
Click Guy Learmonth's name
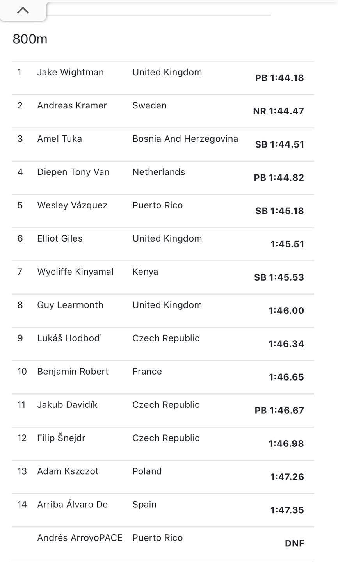point(70,305)
